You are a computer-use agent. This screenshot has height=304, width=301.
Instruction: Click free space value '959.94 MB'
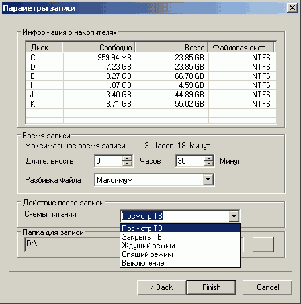[x=114, y=58]
